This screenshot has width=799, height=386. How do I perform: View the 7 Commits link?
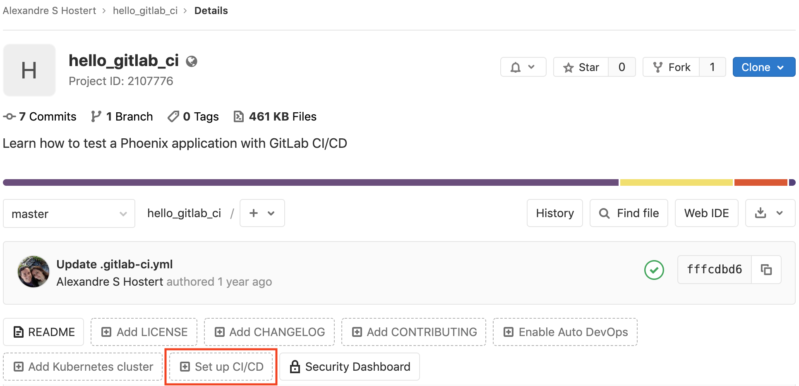40,117
